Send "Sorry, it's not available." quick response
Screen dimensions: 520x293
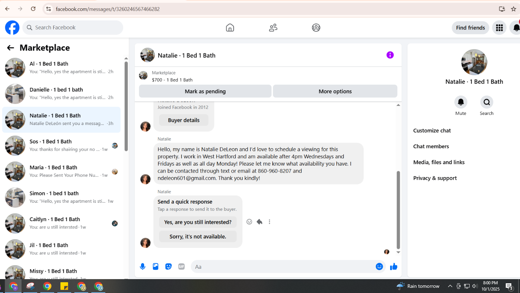pyautogui.click(x=198, y=236)
